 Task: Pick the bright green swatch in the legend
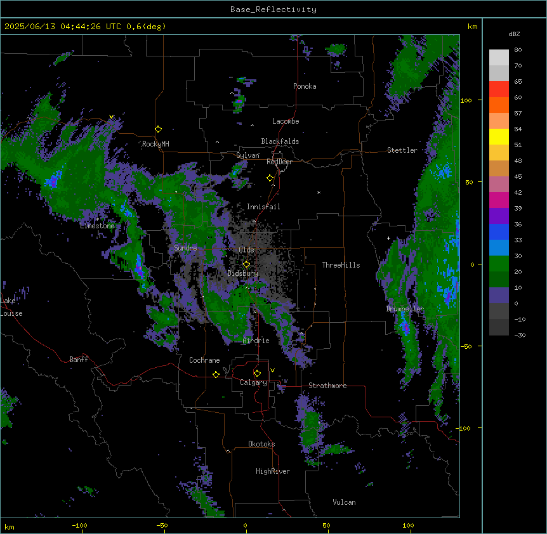pos(499,264)
